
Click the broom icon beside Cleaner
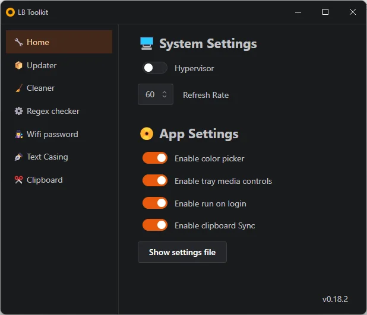19,88
